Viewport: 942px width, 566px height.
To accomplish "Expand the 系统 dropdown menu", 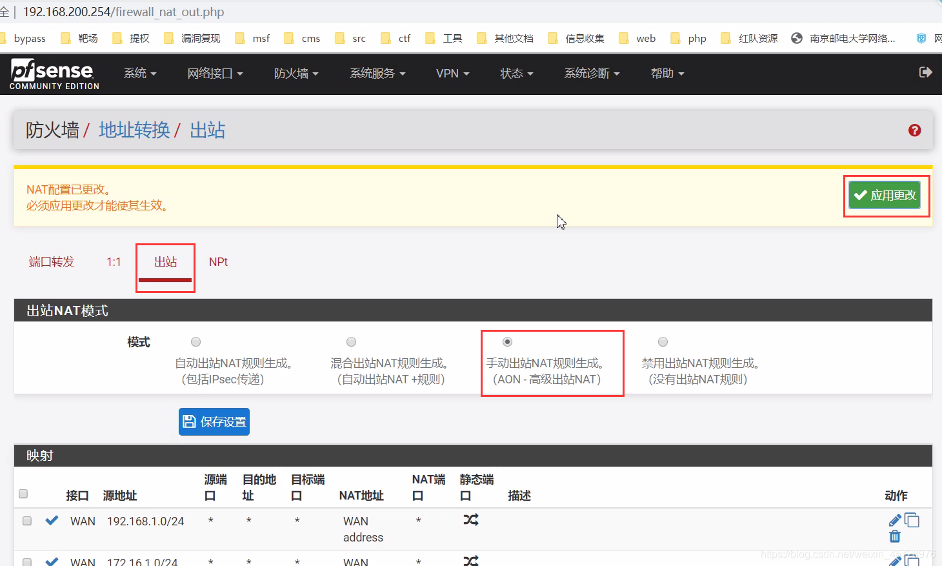I will click(140, 74).
